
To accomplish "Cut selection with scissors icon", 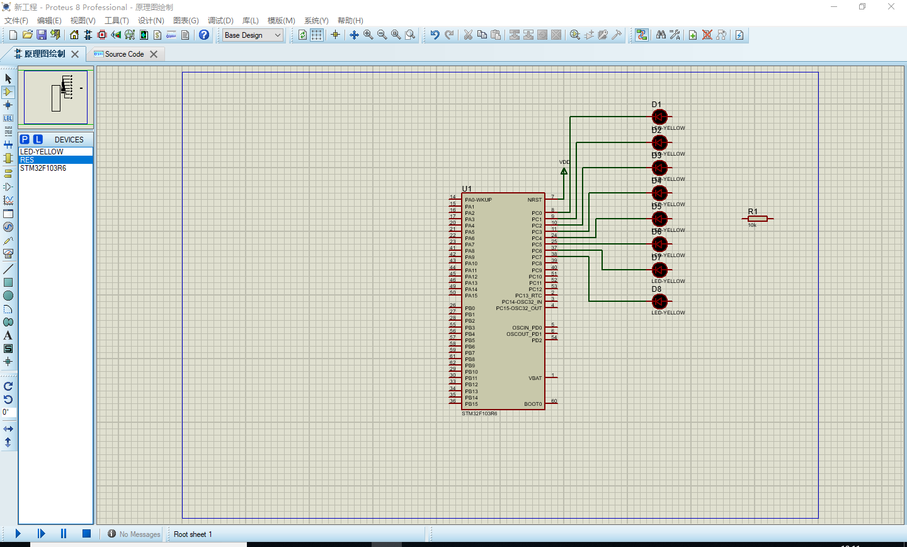I will coord(468,35).
